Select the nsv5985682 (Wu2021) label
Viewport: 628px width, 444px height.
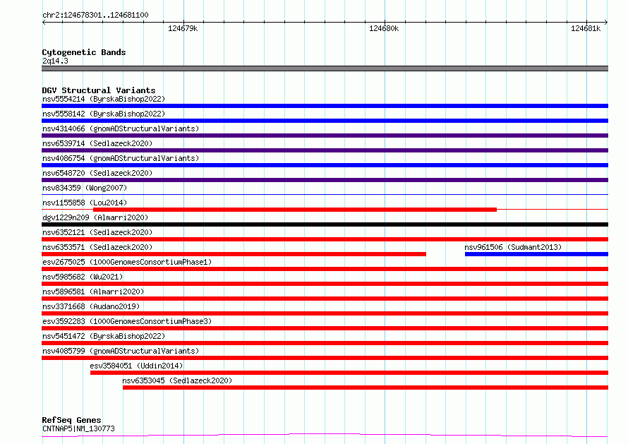click(x=83, y=277)
